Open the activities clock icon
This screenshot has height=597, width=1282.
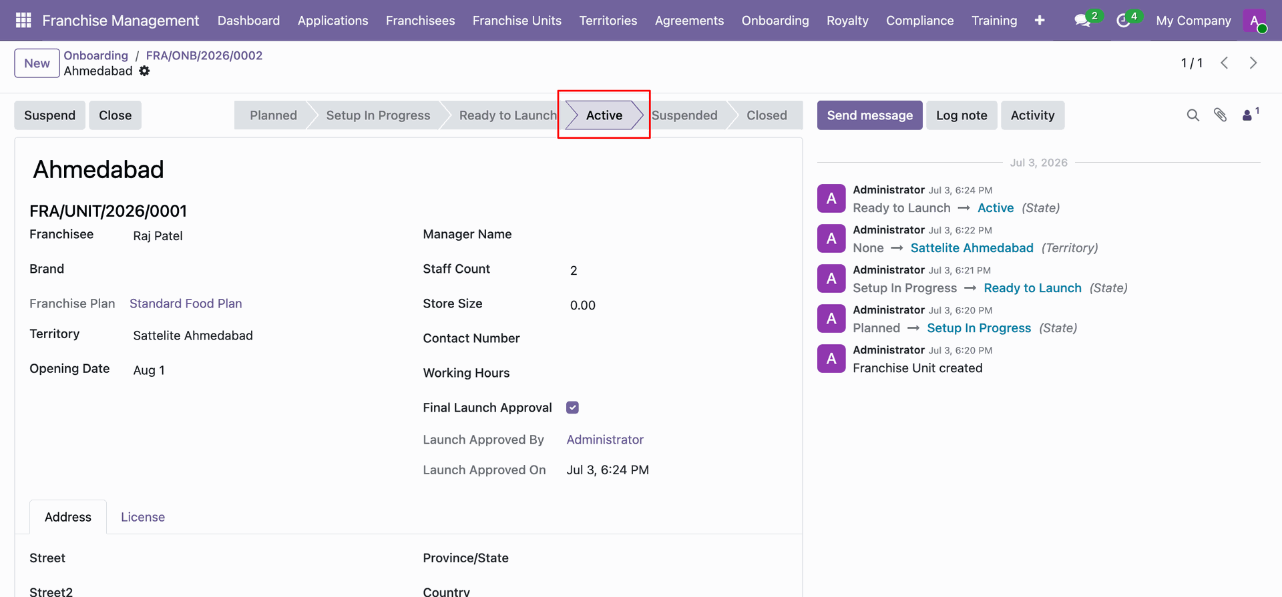(1123, 21)
